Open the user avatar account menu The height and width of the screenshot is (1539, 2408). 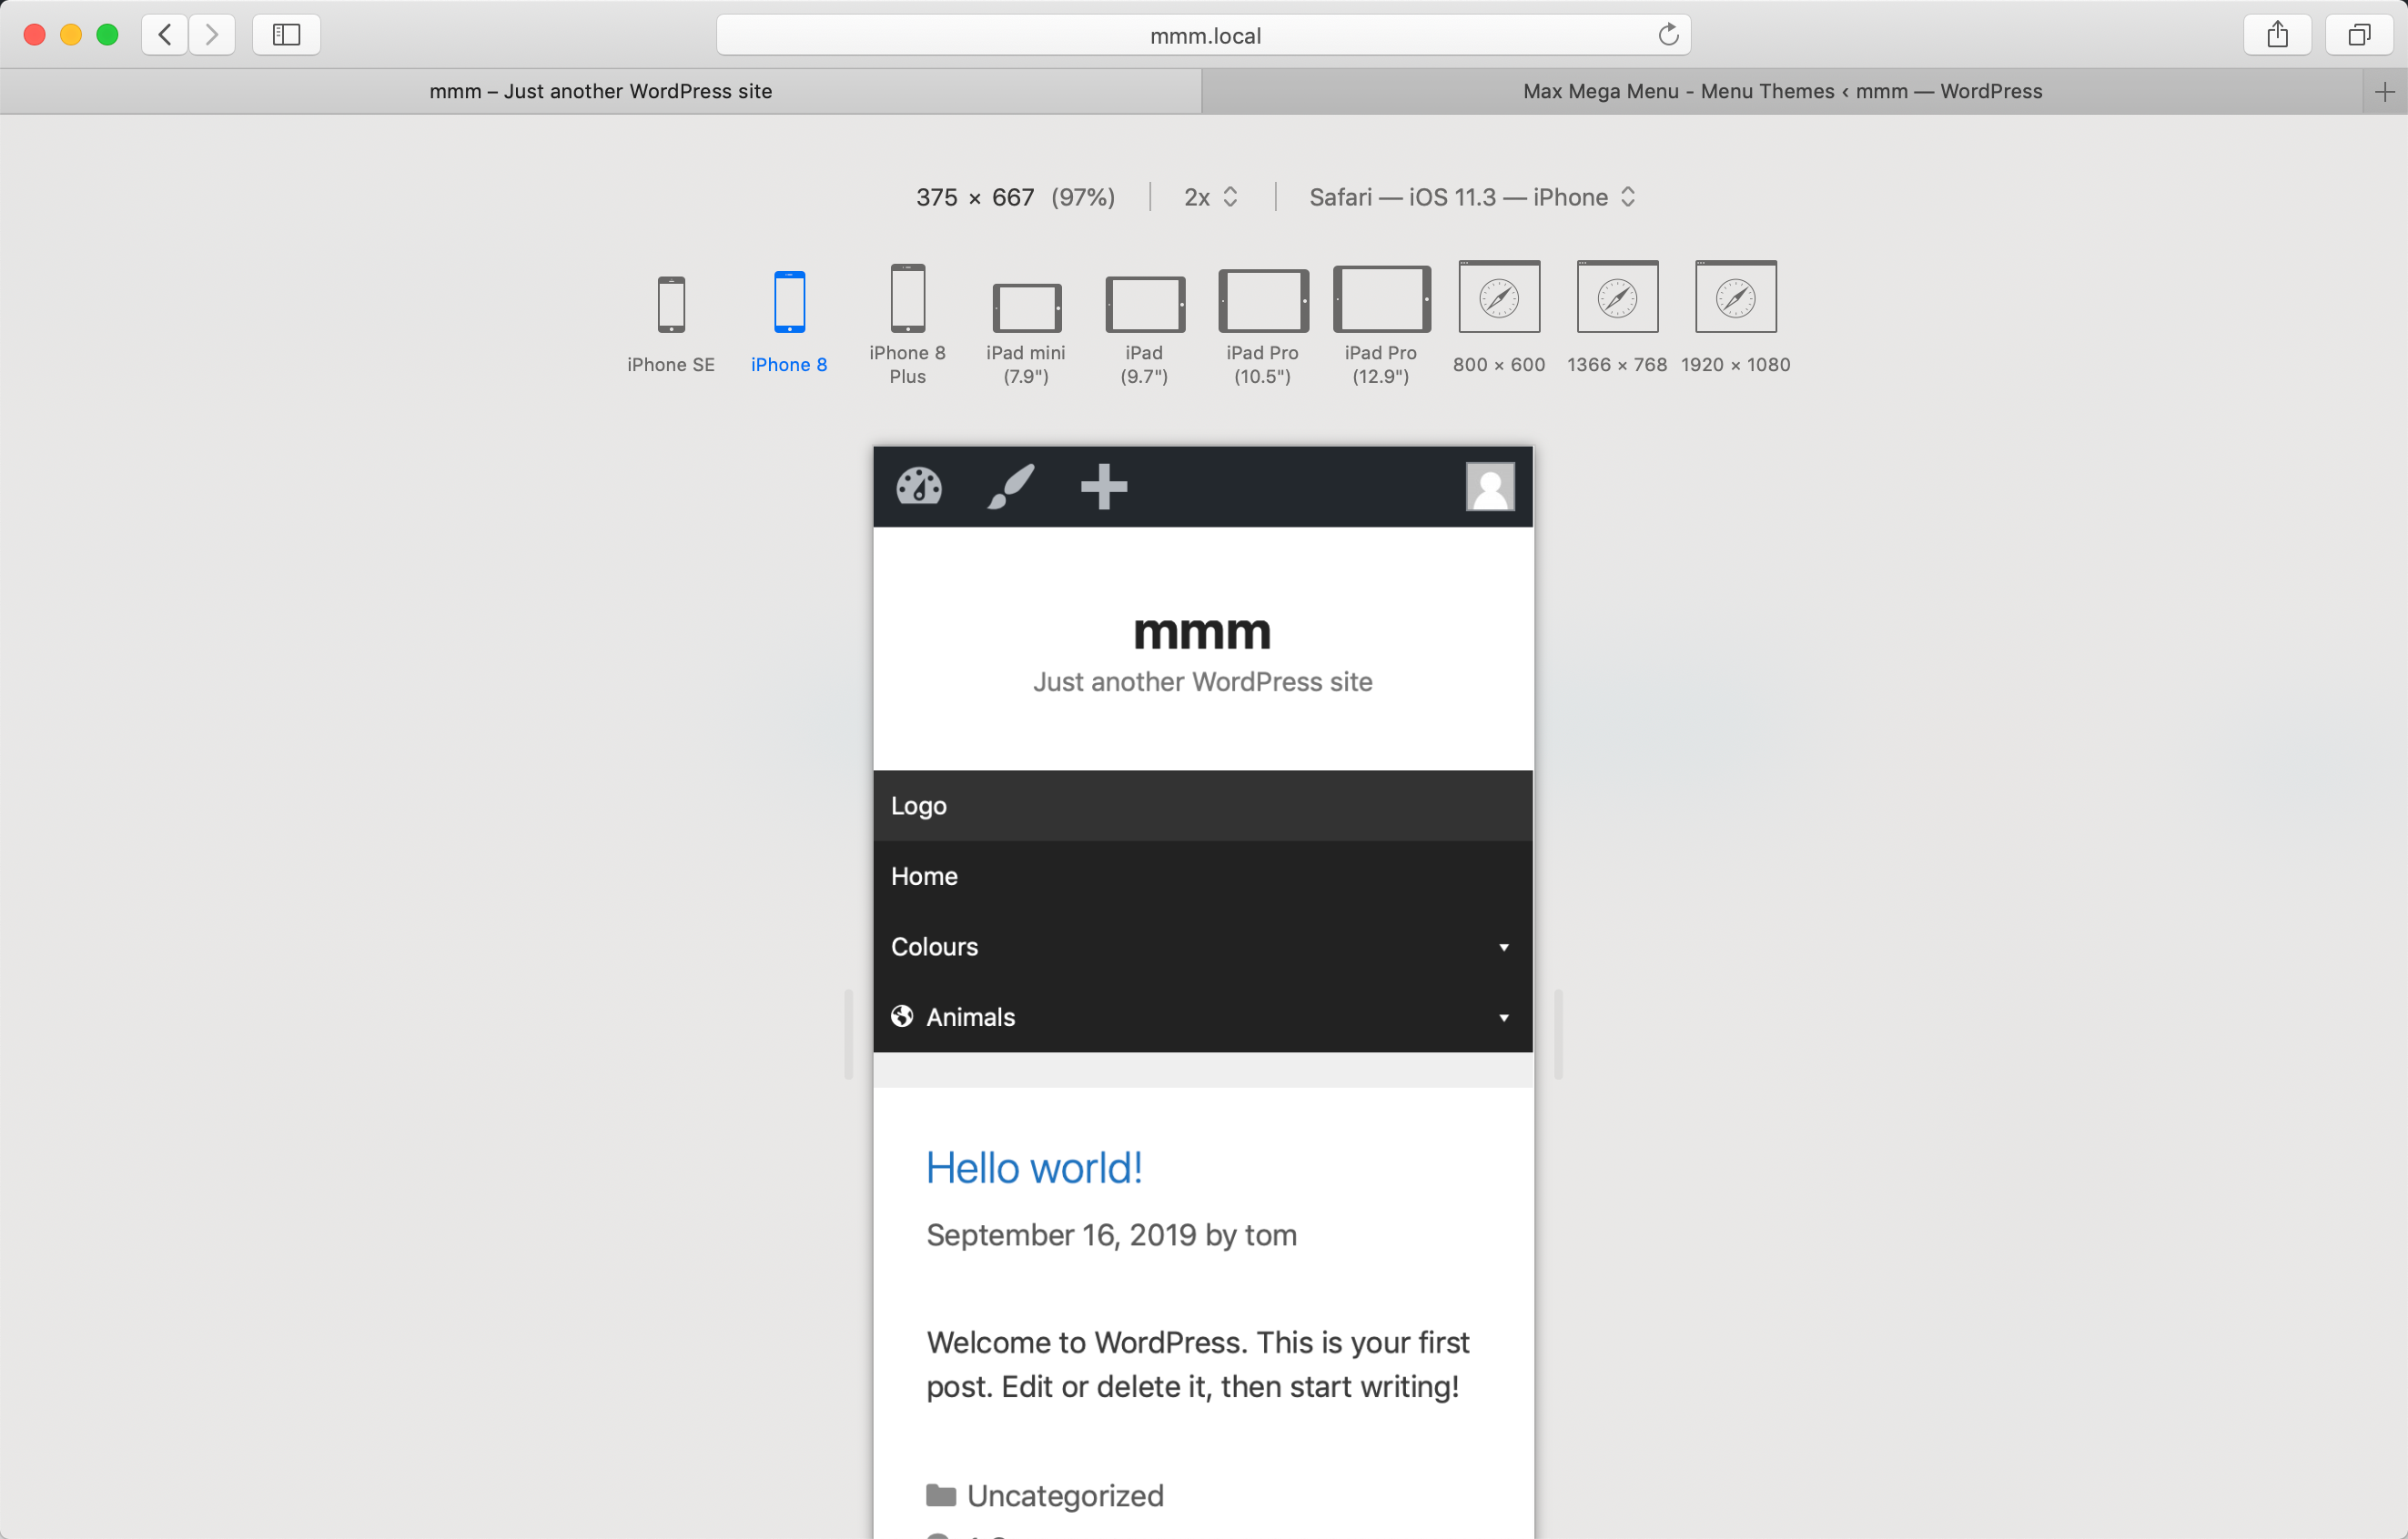(x=1490, y=487)
